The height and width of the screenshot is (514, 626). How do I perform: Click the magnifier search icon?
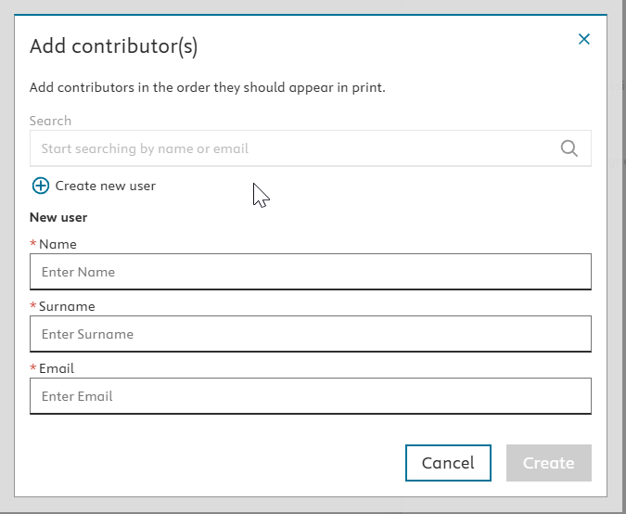point(569,148)
